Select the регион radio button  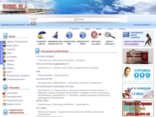(70, 29)
